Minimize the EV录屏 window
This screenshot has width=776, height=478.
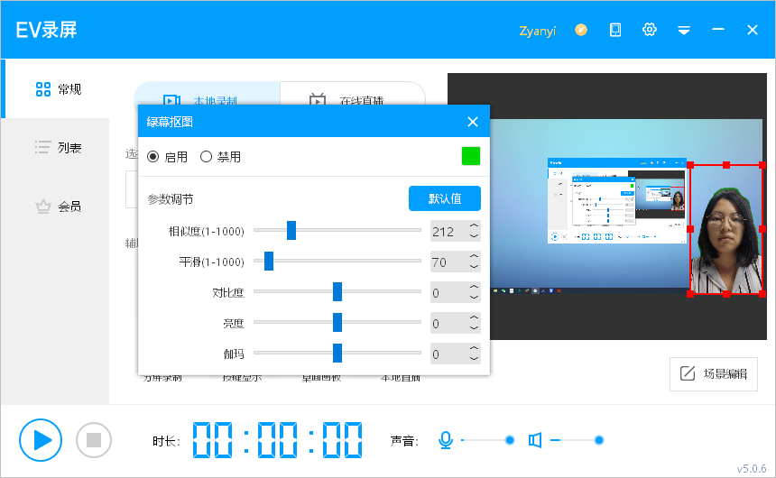tap(718, 30)
